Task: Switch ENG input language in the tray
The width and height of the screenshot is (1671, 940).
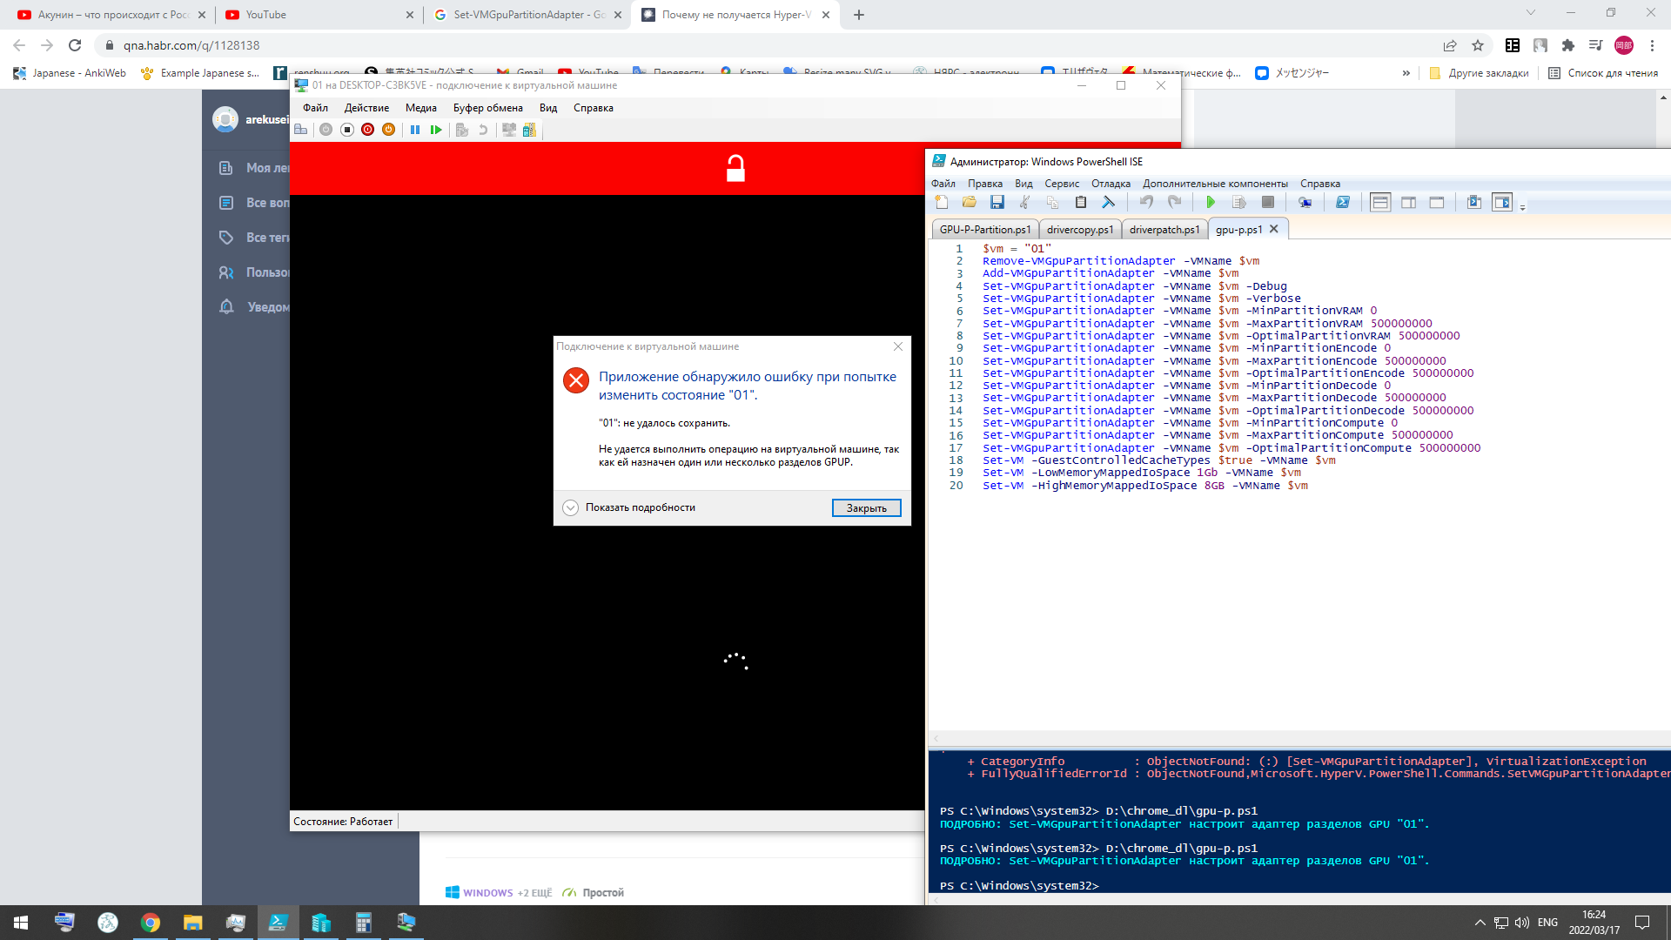Action: coord(1547,923)
